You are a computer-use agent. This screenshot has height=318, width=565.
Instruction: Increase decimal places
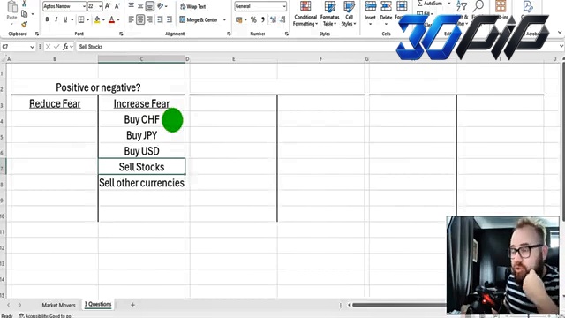point(273,19)
